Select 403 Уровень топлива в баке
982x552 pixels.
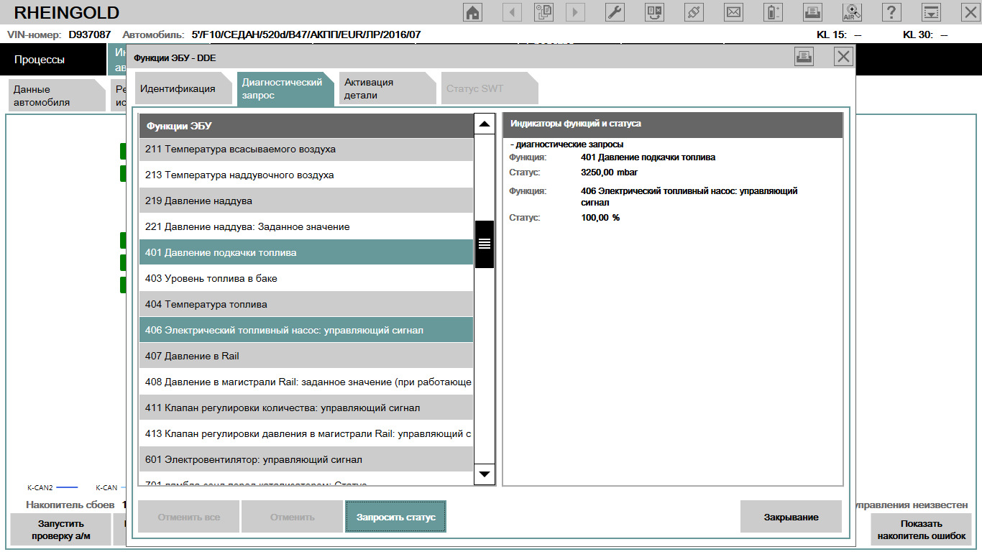click(306, 279)
